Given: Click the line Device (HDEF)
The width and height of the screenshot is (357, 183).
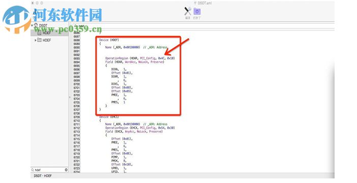Looking at the screenshot, I should point(109,40).
